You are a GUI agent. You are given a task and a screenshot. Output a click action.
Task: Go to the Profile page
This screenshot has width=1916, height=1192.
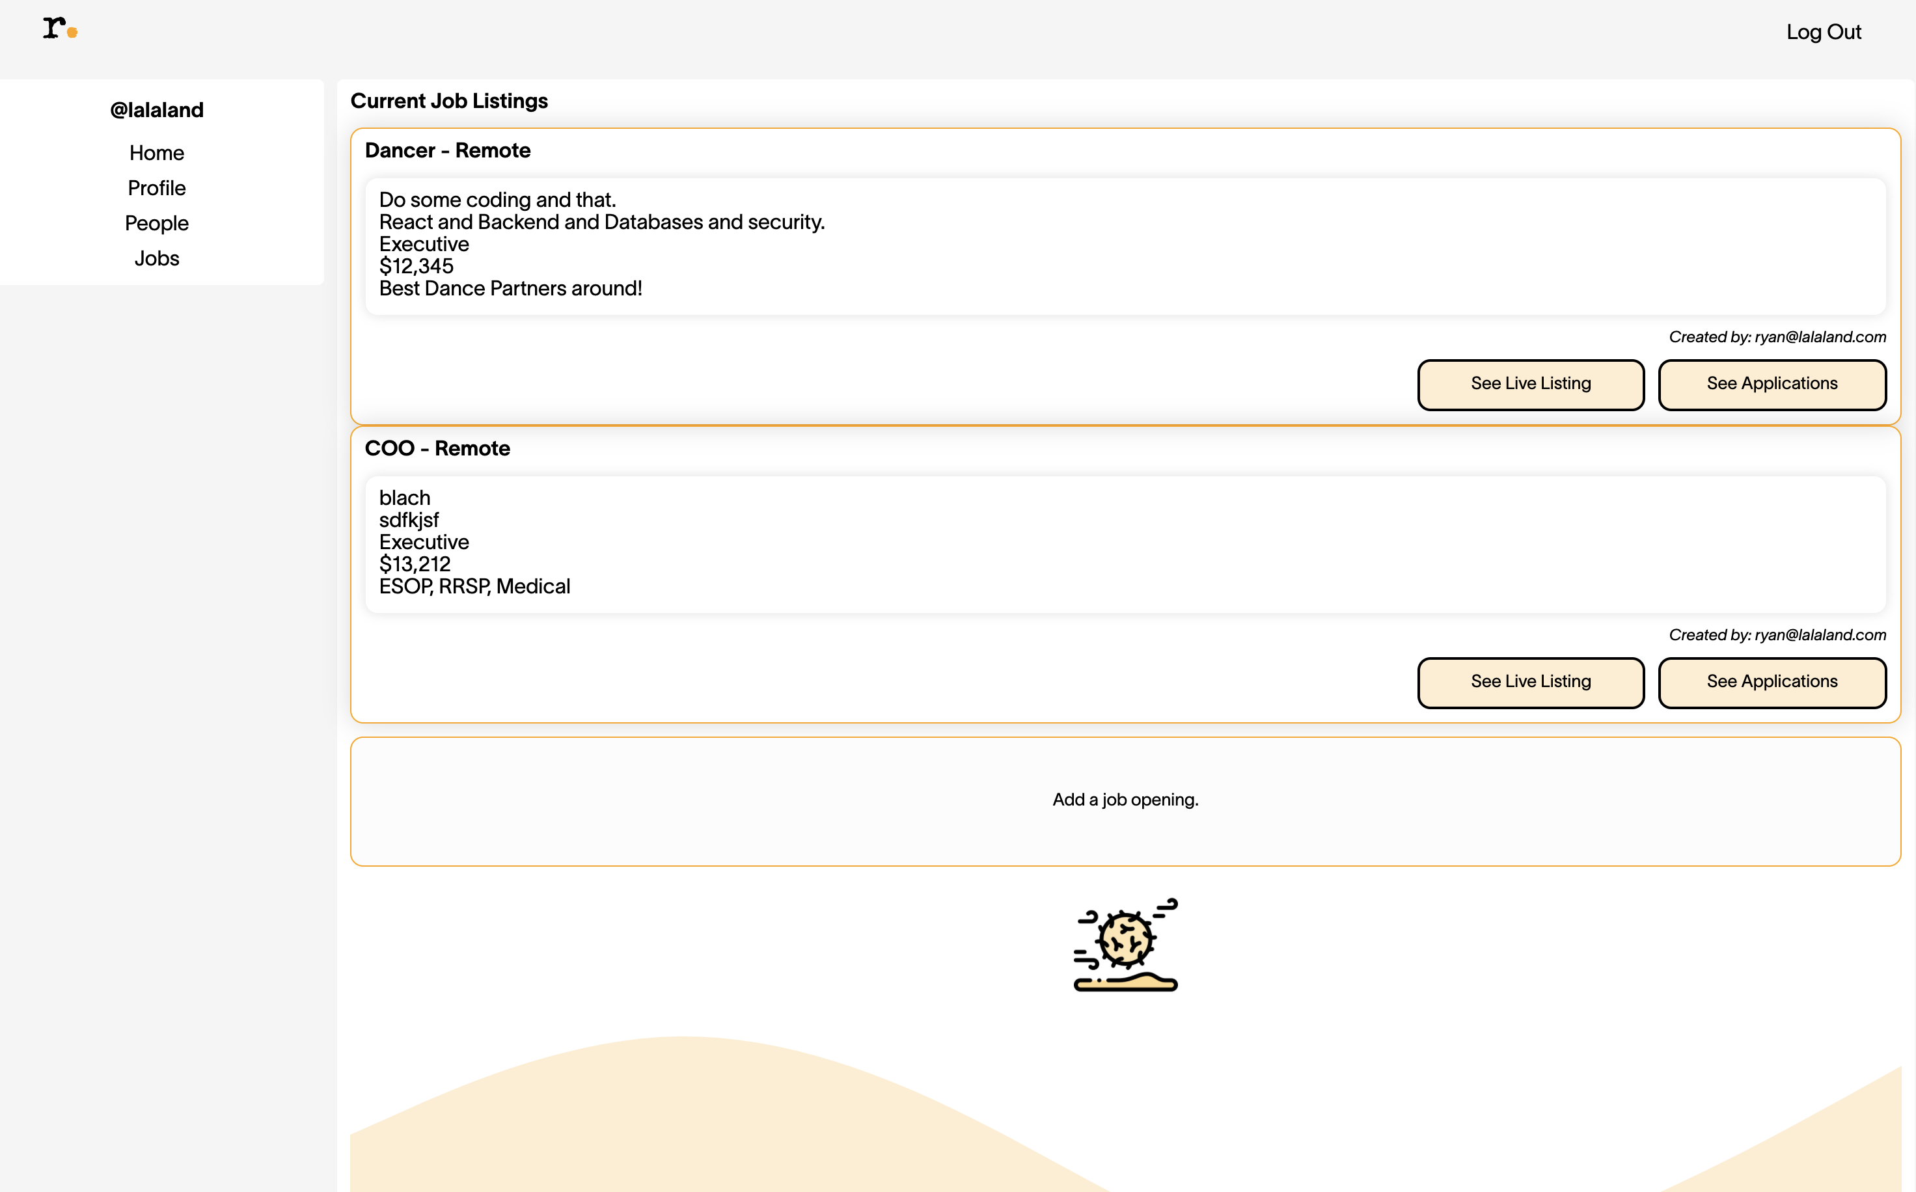[x=156, y=187]
